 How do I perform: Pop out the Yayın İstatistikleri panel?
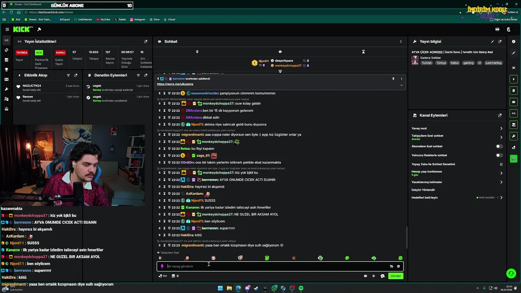[x=146, y=42]
